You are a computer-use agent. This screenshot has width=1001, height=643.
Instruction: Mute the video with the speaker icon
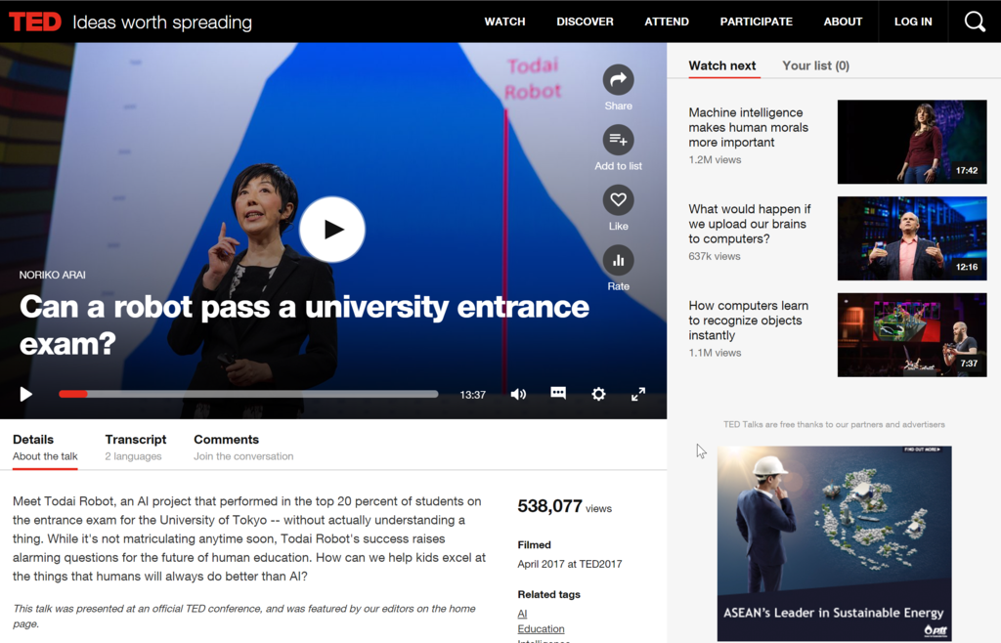pos(518,394)
